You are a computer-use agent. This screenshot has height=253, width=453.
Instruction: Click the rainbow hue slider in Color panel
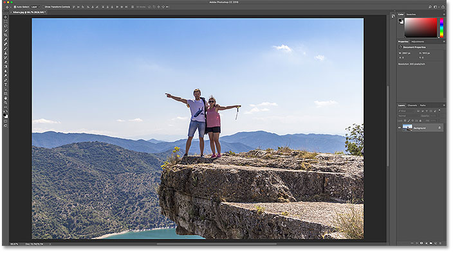(441, 28)
